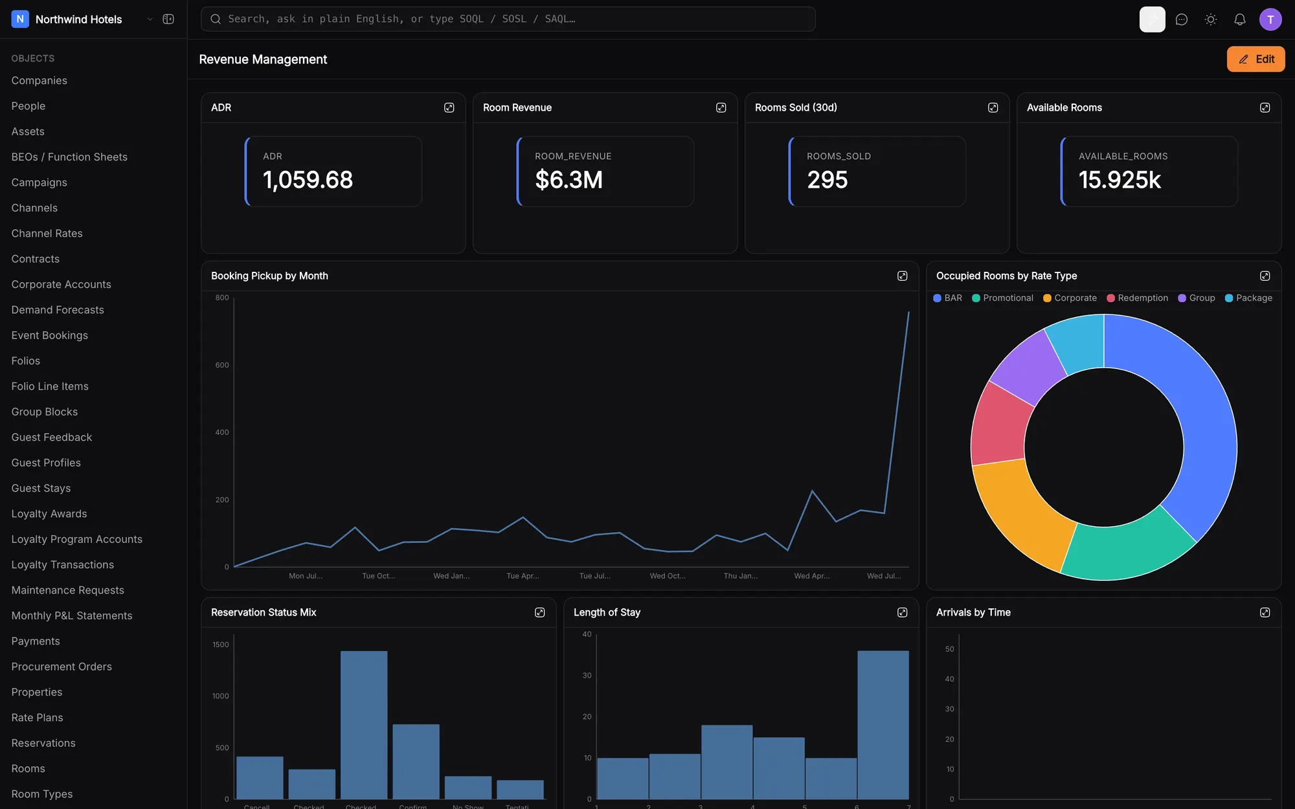Viewport: 1295px width, 809px height.
Task: Open Properties in the sidebar
Action: click(x=37, y=692)
